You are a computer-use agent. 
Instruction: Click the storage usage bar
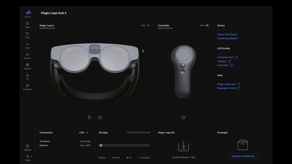click(124, 145)
